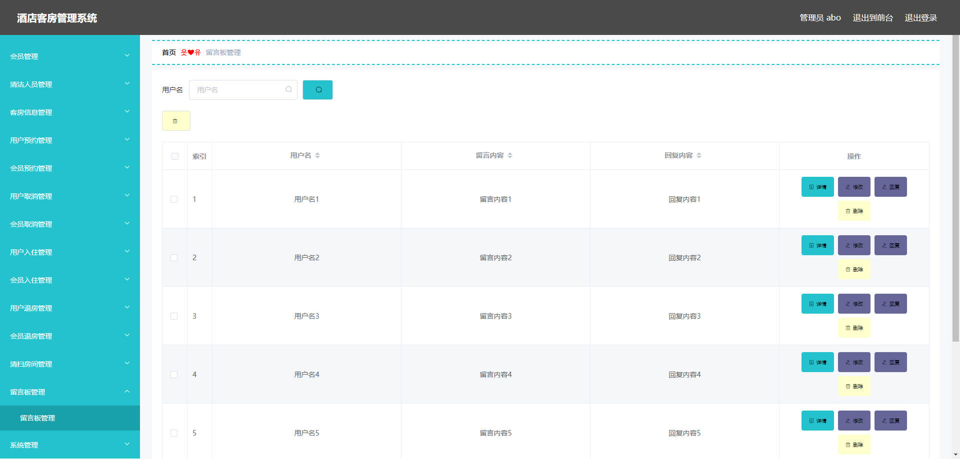Viewport: 960px width, 459px height.
Task: Select the 留言板管理 submenu item
Action: tap(70, 418)
